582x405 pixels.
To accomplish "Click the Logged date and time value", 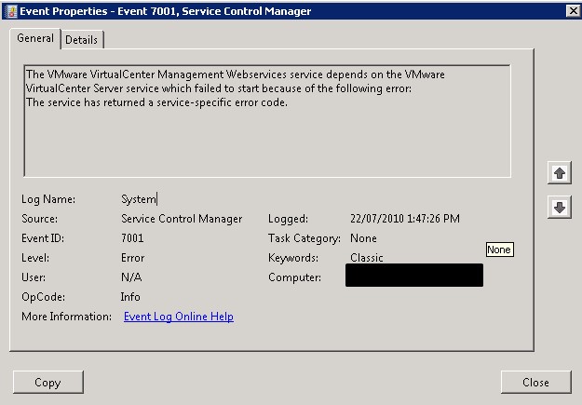I will [x=404, y=219].
